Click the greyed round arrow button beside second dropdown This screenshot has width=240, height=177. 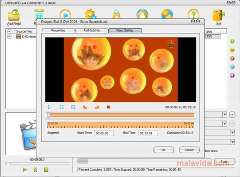click(232, 123)
